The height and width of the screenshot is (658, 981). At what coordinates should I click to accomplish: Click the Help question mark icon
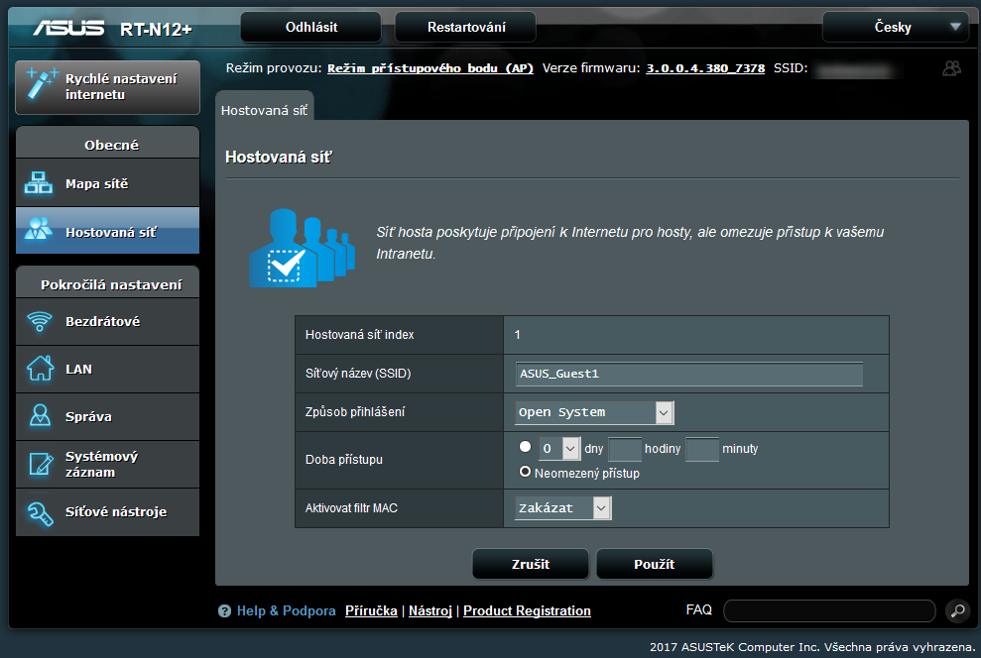point(224,611)
